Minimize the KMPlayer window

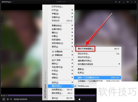124,2
